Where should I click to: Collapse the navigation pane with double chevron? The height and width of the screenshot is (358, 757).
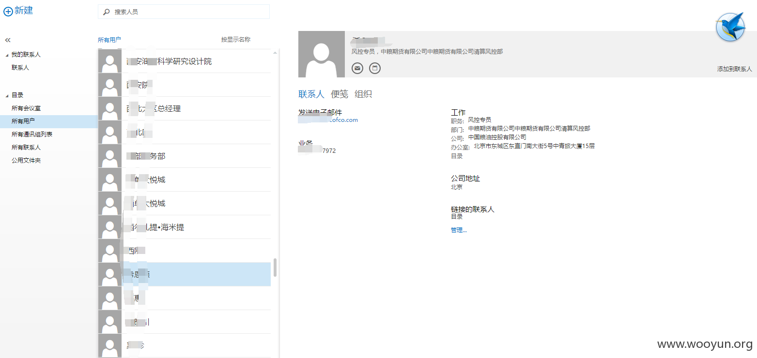[x=8, y=40]
